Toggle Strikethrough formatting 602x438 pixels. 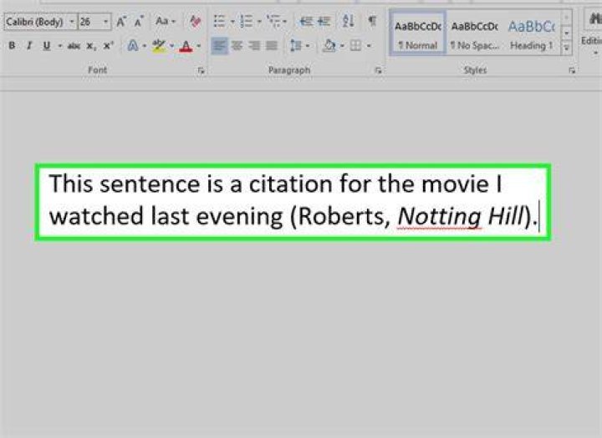(x=74, y=46)
